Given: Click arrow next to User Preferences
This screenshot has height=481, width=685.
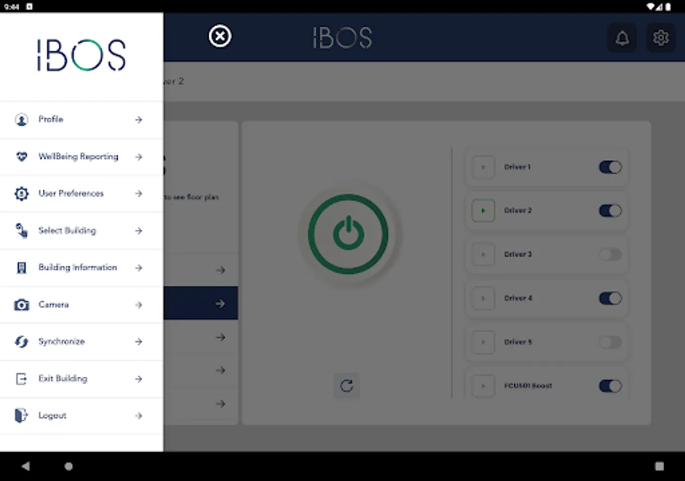Looking at the screenshot, I should pyautogui.click(x=139, y=193).
